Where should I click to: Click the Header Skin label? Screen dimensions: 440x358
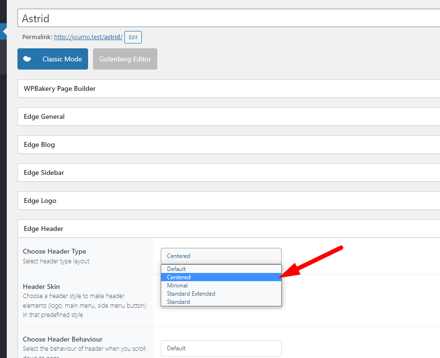(x=41, y=286)
